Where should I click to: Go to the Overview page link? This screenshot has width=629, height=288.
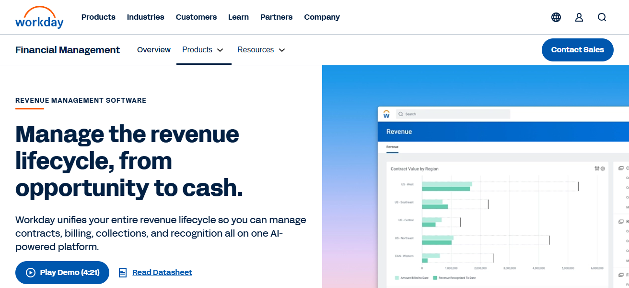click(154, 49)
